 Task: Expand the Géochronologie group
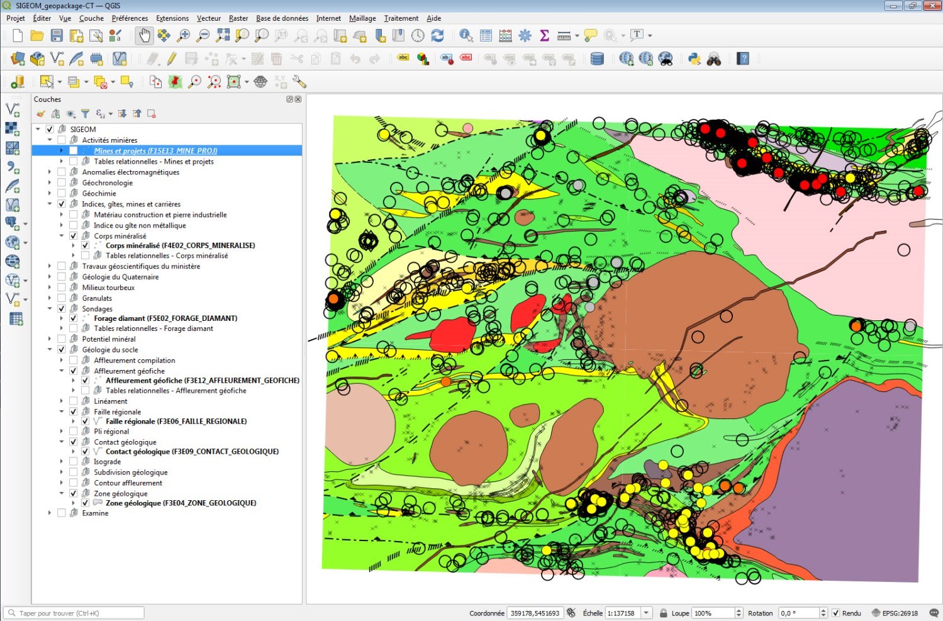tap(50, 182)
